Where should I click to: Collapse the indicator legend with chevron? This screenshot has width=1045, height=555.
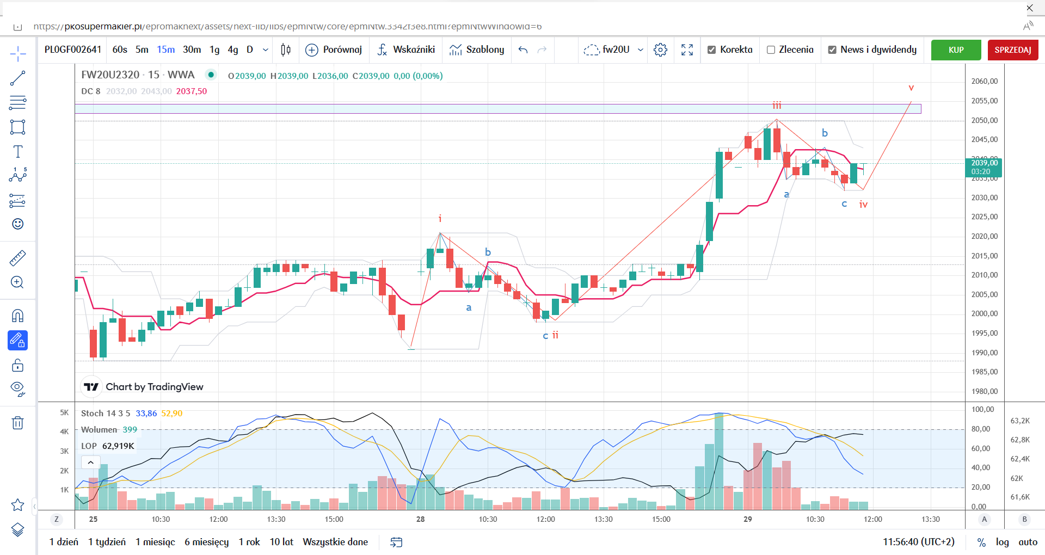(91, 462)
